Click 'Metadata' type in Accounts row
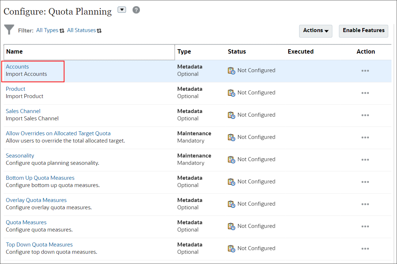 pos(190,67)
